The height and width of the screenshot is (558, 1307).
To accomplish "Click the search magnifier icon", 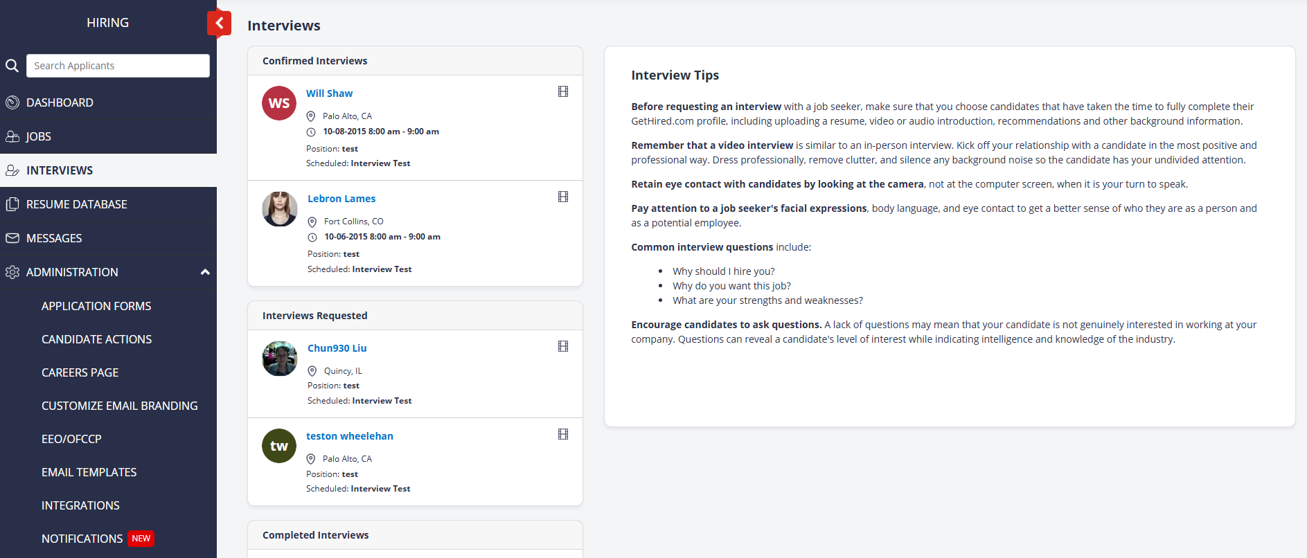I will click(12, 66).
